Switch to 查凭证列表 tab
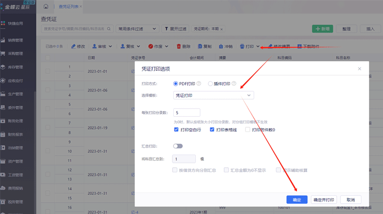Viewport: 383px width, 214px height. (x=68, y=7)
